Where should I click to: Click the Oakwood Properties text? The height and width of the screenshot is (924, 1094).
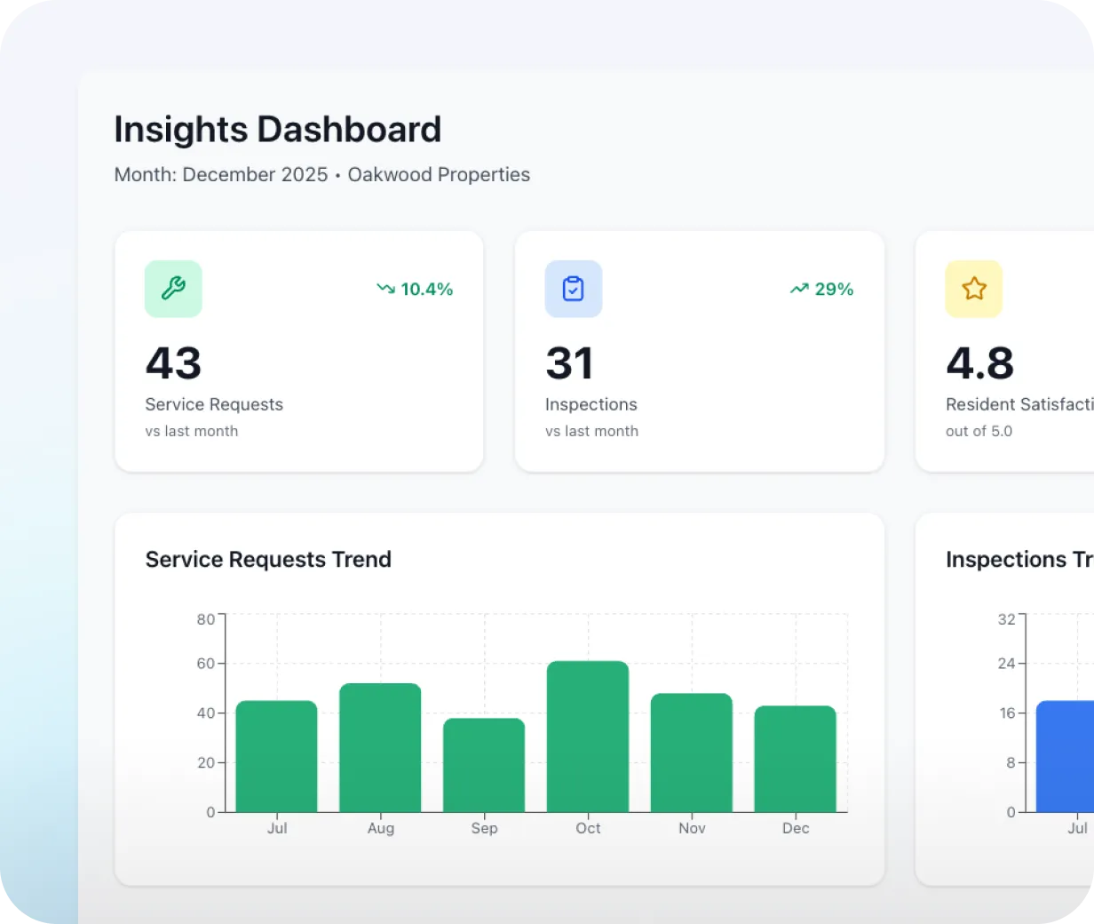point(439,174)
